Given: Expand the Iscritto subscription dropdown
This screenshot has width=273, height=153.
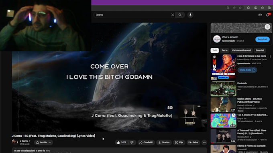Looking at the screenshot, I should 43,143.
